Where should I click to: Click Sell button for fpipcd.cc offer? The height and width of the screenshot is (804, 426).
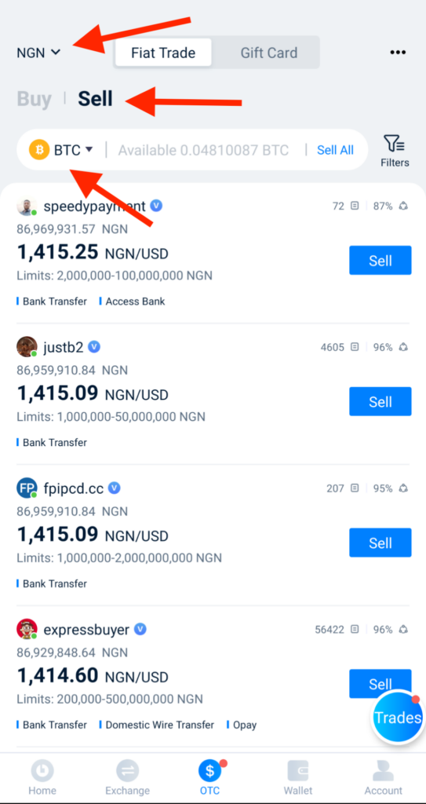380,543
